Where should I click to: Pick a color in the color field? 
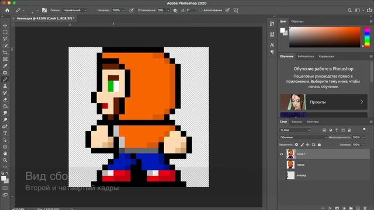(325, 37)
